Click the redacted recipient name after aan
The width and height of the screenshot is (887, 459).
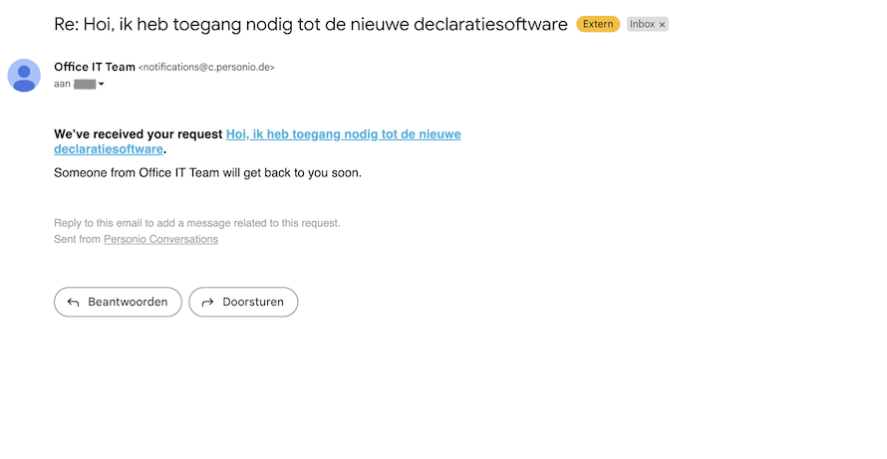pyautogui.click(x=85, y=85)
